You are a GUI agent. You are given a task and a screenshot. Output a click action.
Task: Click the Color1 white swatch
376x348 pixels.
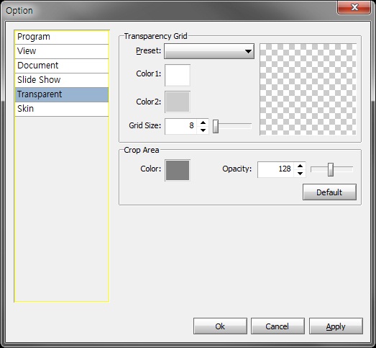pyautogui.click(x=178, y=75)
